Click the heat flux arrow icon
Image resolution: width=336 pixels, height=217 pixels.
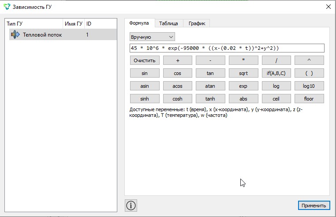(15, 34)
